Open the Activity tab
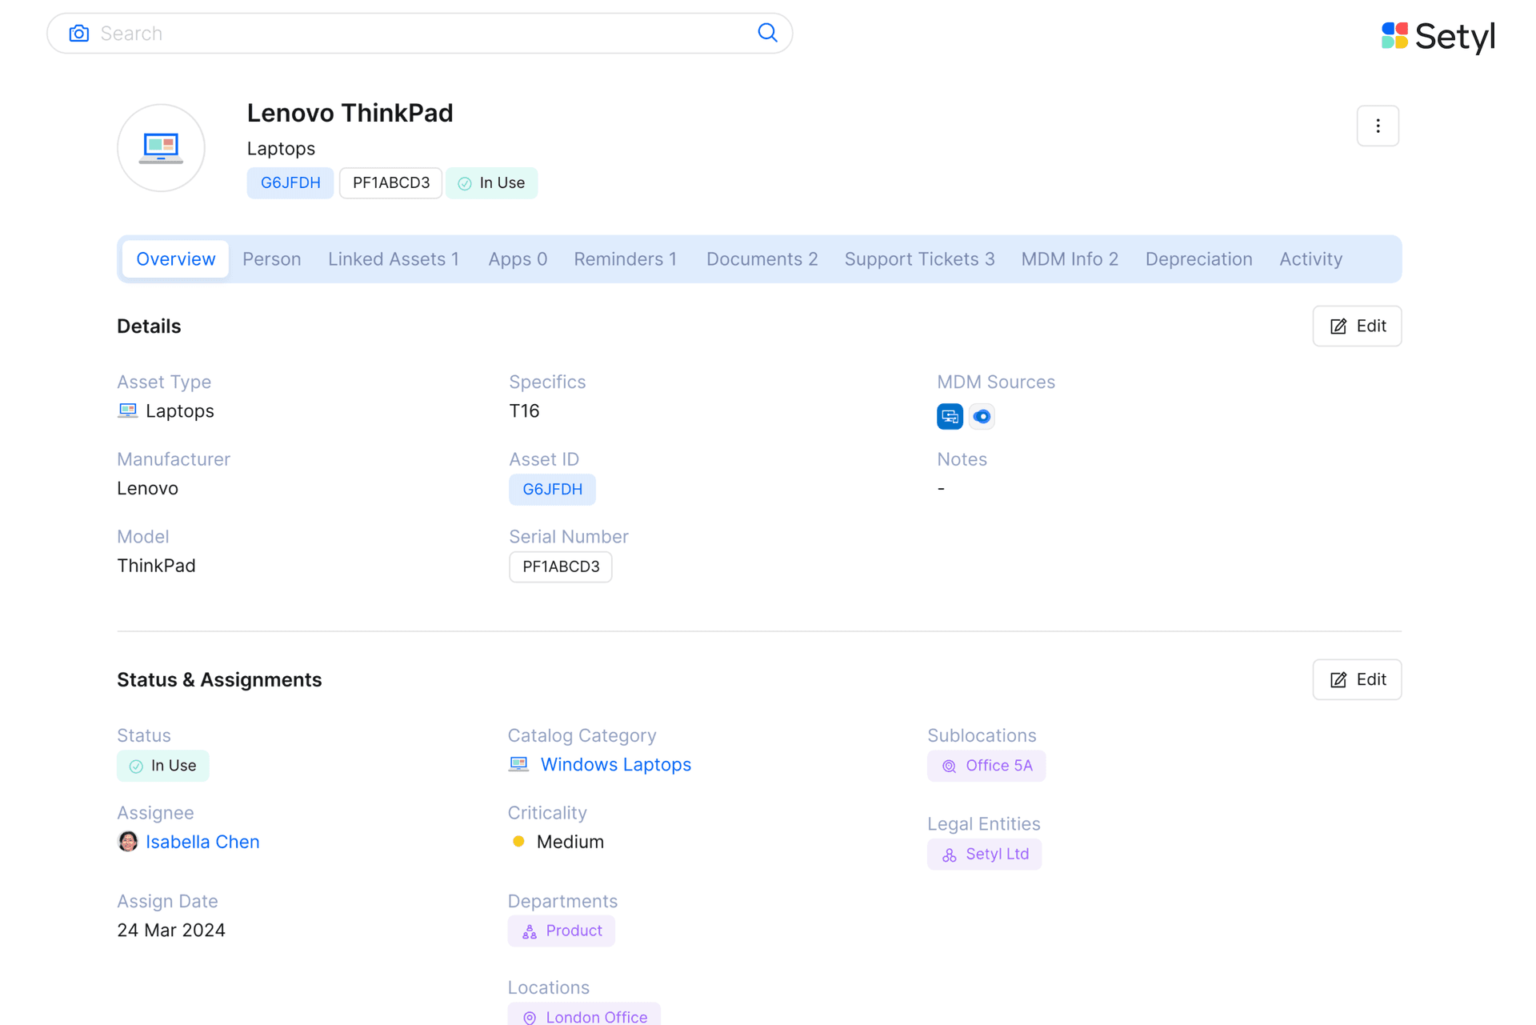Screen dimensions: 1536x1025 (1310, 259)
